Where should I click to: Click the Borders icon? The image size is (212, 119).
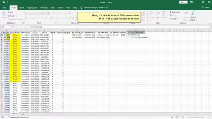40,18
